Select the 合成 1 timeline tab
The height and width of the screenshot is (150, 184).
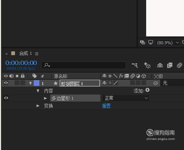coord(25,54)
